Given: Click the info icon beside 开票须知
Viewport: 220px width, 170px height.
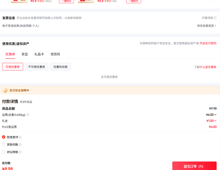Looking at the screenshot, I should [215, 18].
